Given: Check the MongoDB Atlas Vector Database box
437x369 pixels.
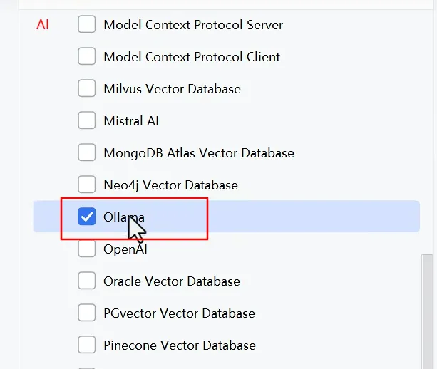Looking at the screenshot, I should pos(87,153).
